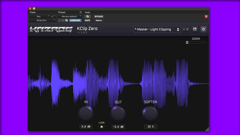Click the Preset header label
Viewport: 240px width, 135px height.
(62, 12)
